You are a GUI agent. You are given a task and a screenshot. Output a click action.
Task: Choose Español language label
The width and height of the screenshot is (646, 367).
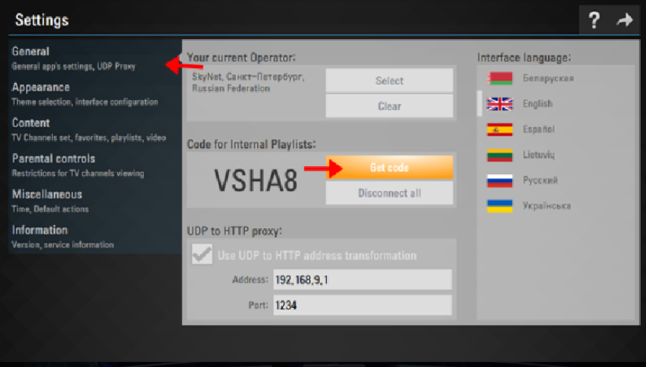coord(538,129)
